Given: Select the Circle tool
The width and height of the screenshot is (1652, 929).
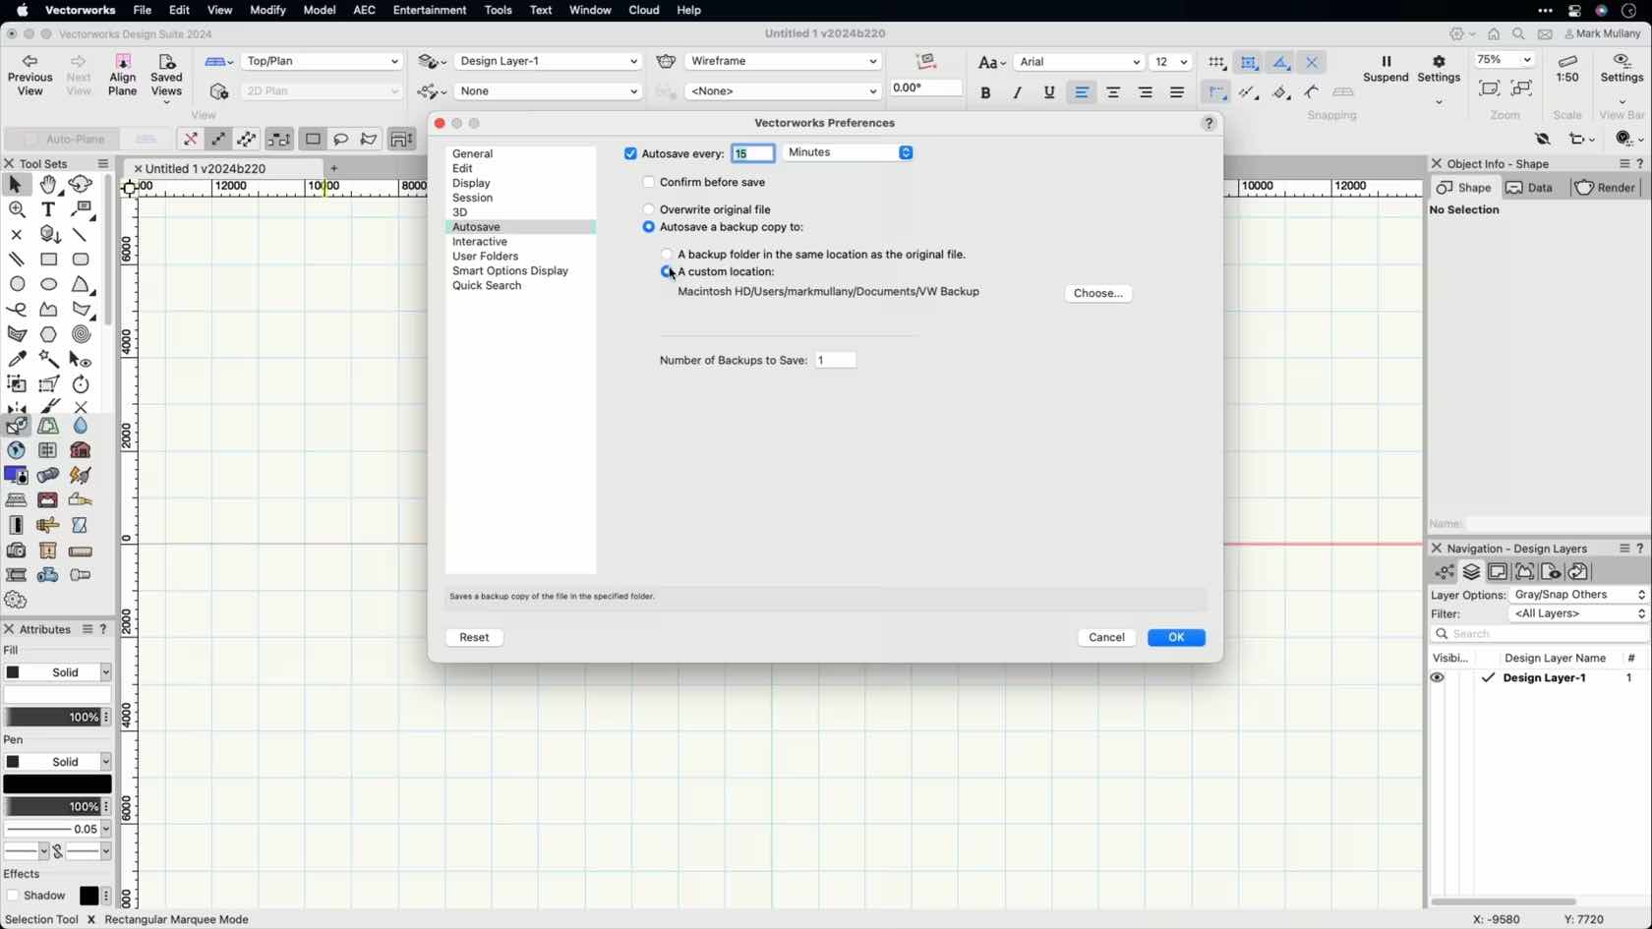Looking at the screenshot, I should pyautogui.click(x=17, y=284).
